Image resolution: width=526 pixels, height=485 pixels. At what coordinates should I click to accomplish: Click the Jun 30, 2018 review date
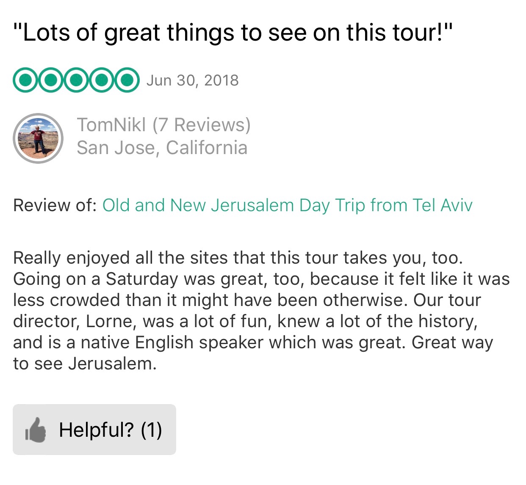pos(193,80)
